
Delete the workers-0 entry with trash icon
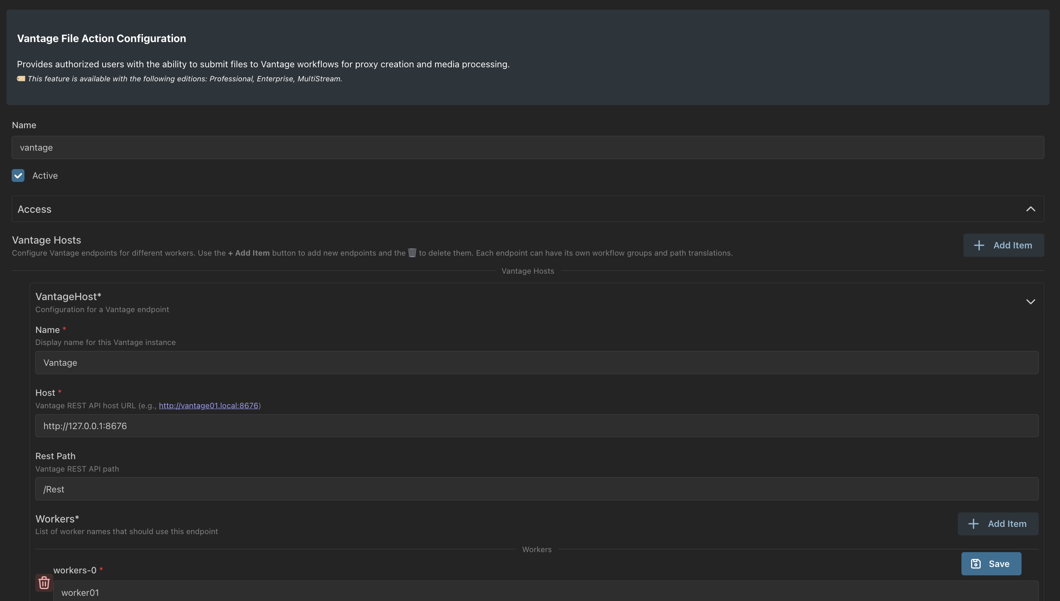point(44,583)
